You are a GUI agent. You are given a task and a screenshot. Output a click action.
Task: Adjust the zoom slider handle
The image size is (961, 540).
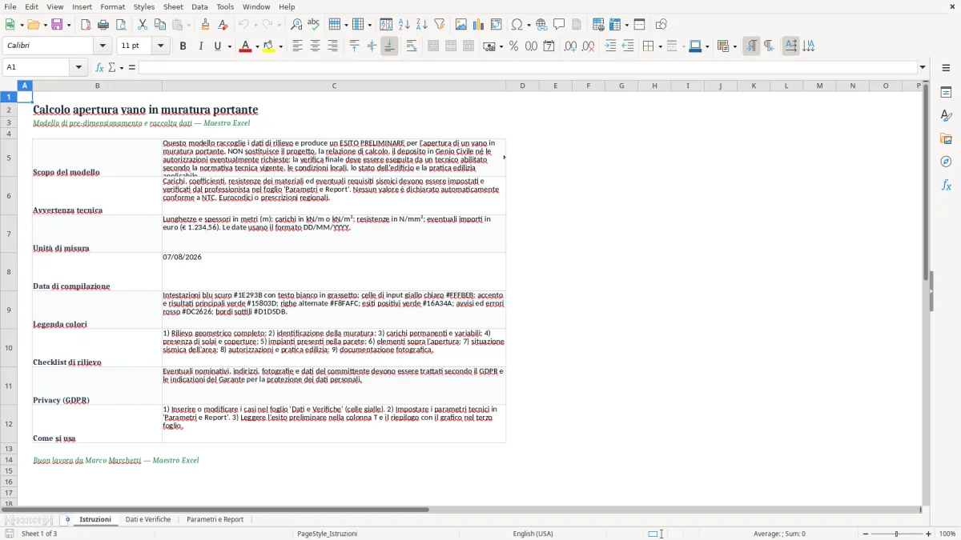point(896,534)
